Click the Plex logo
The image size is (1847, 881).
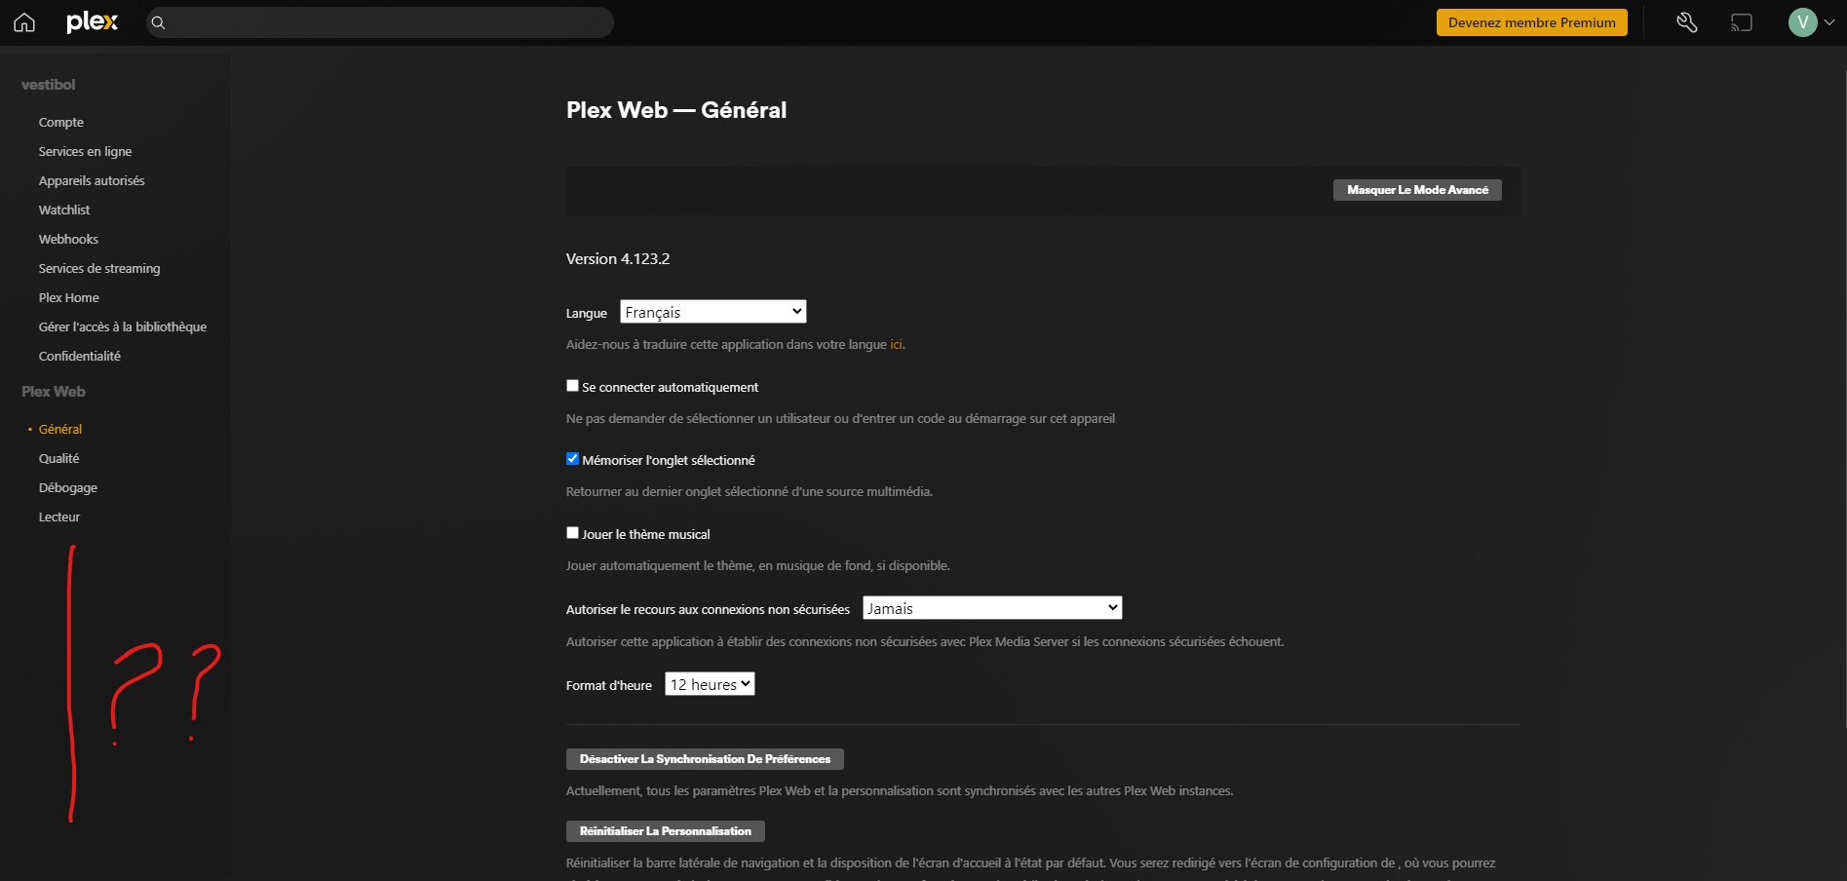click(x=92, y=21)
